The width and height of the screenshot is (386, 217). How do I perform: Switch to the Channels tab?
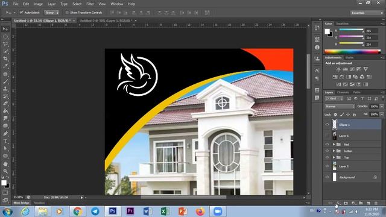click(x=343, y=92)
